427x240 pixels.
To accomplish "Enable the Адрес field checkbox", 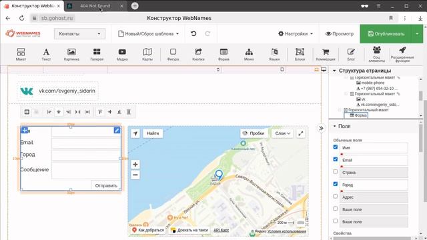I will click(x=336, y=196).
